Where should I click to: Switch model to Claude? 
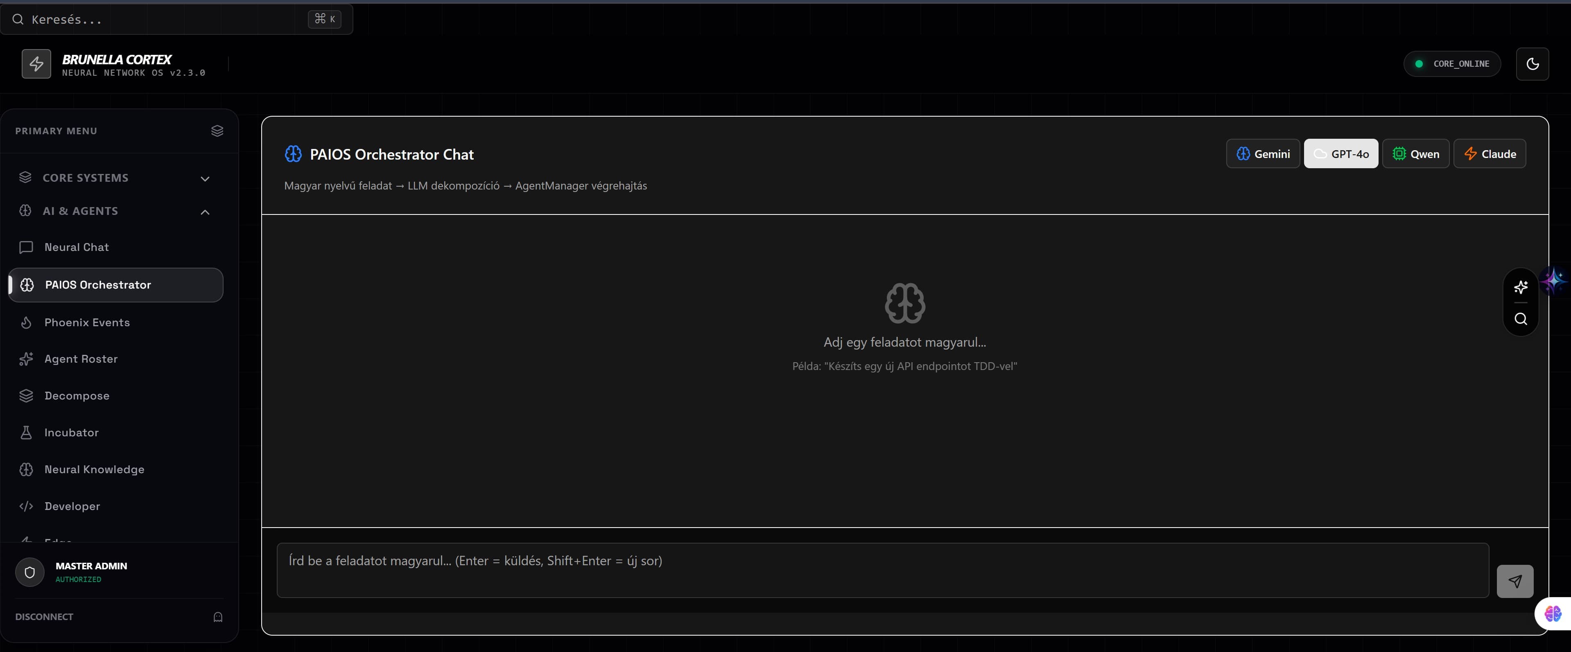coord(1489,154)
